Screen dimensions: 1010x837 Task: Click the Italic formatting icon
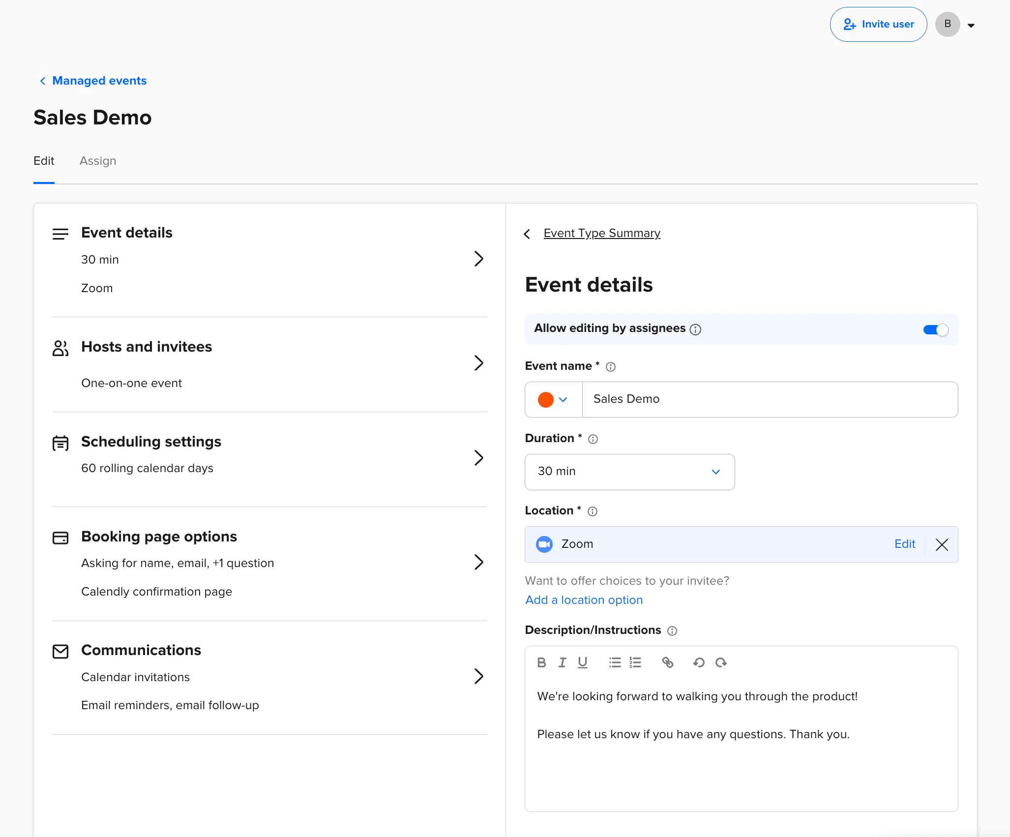click(562, 662)
